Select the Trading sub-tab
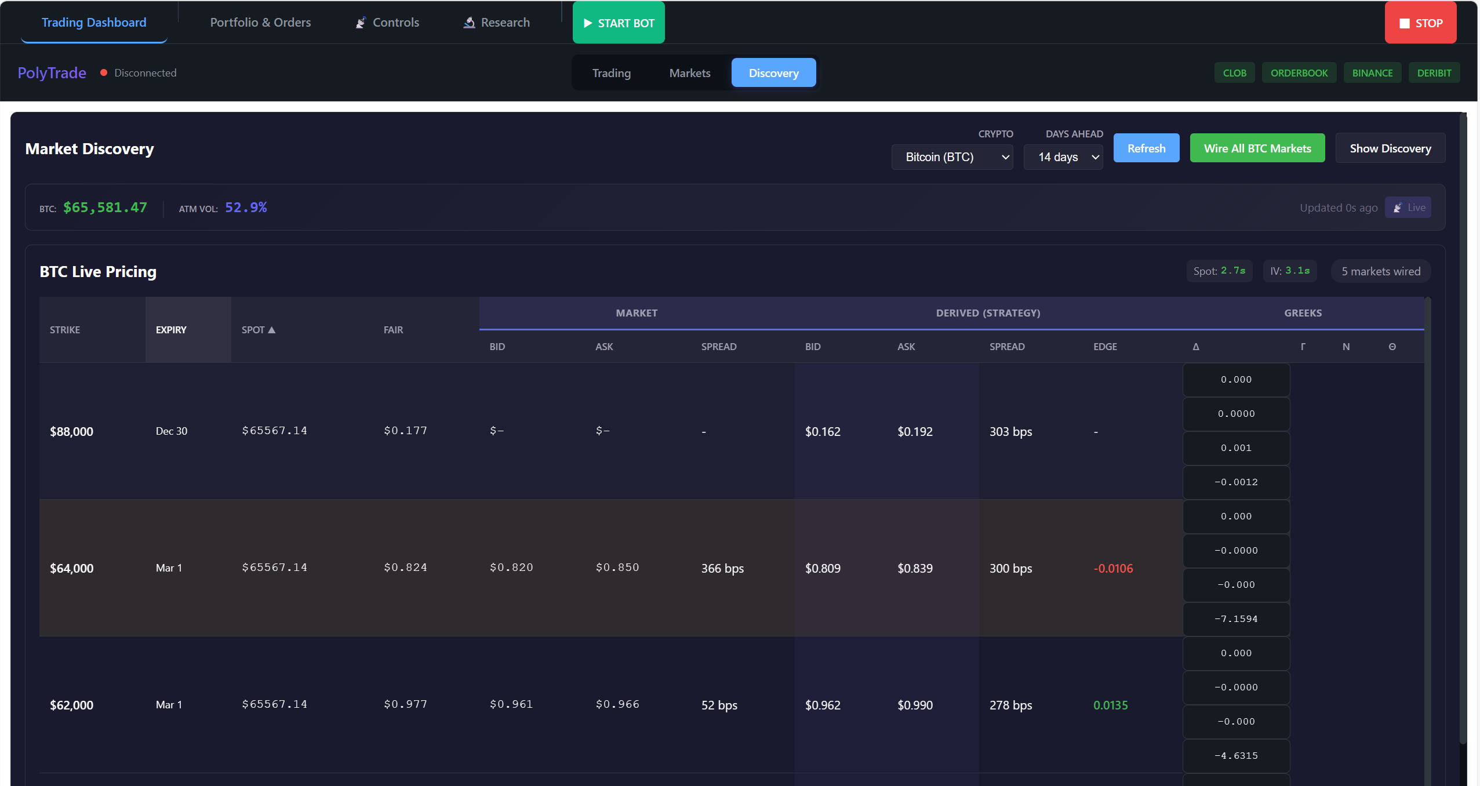Image resolution: width=1480 pixels, height=786 pixels. coord(612,73)
